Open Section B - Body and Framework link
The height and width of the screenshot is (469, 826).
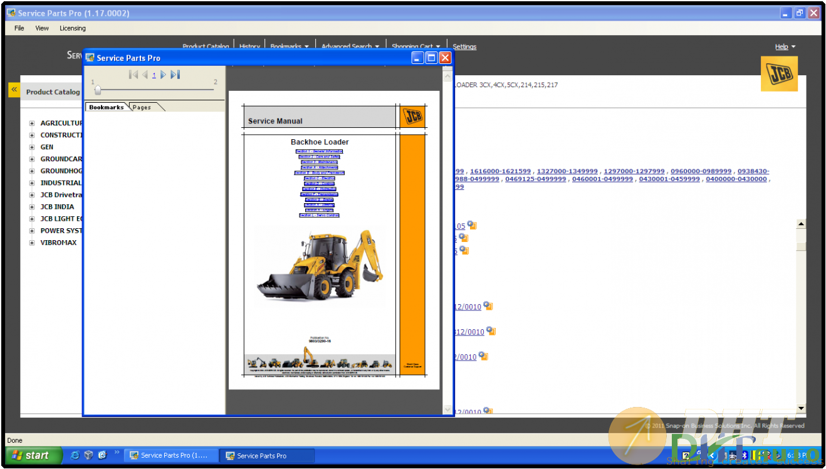(x=320, y=172)
